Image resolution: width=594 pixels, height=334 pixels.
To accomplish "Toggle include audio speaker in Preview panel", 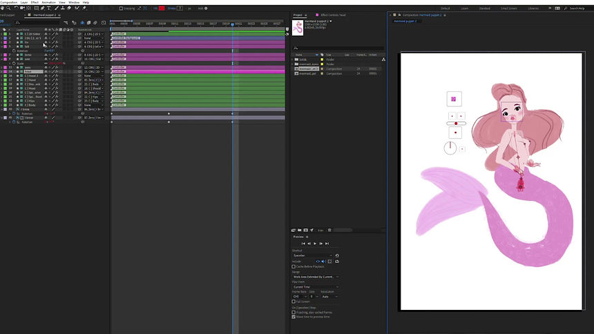I will 323,262.
